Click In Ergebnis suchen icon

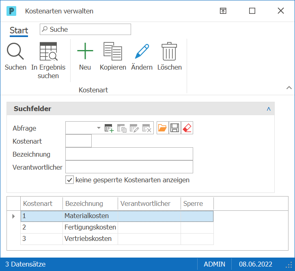48,51
